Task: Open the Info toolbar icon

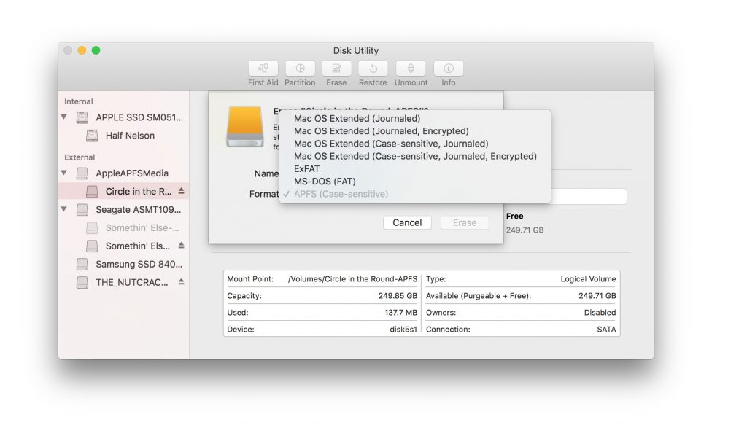Action: (449, 69)
